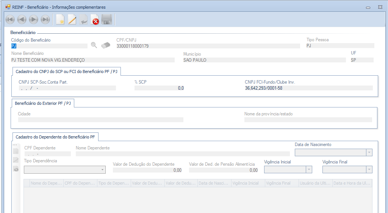Viewport: 388px width, 213px height.
Task: Select the Beneficiário do Exterior PF / PJ tab
Action: 43,103
